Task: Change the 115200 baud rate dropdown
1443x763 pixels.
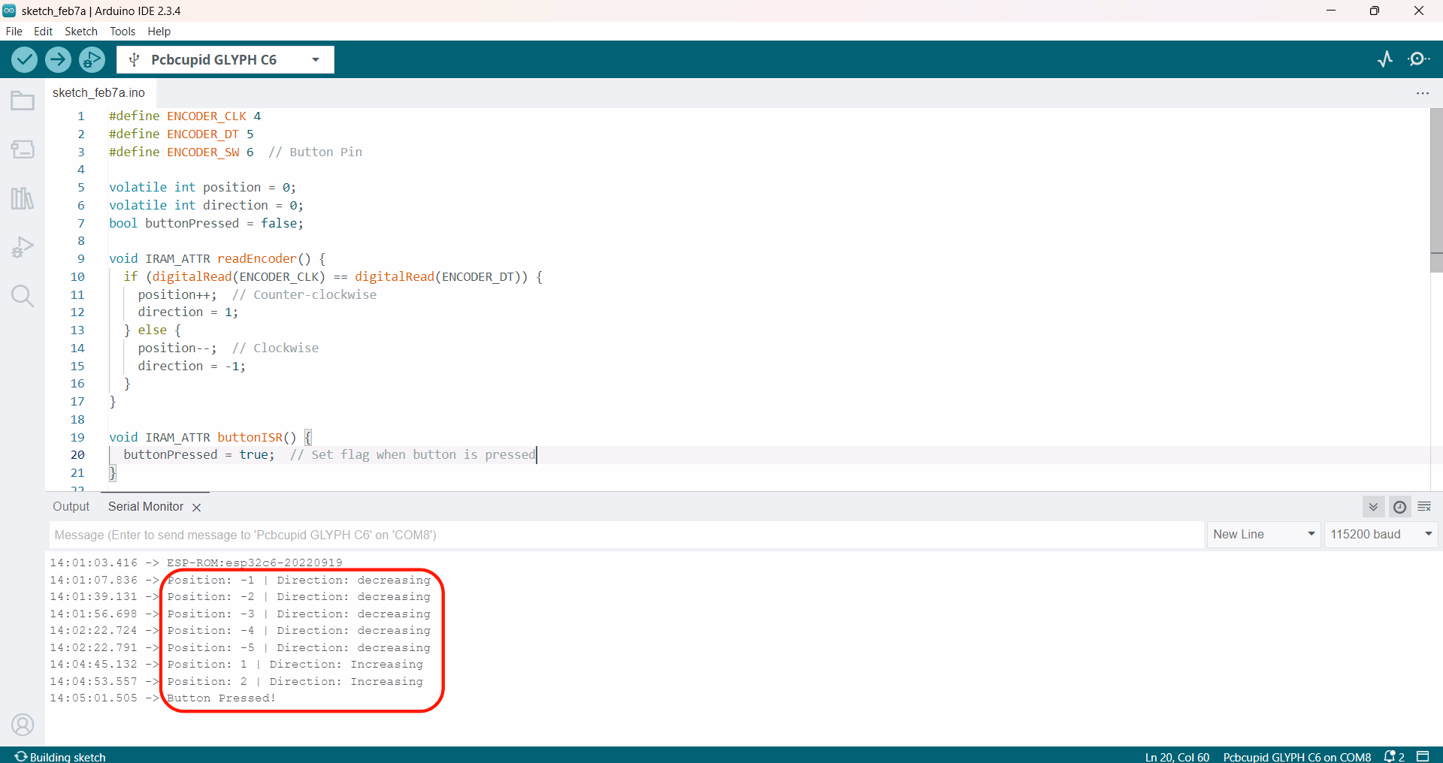Action: click(x=1381, y=535)
